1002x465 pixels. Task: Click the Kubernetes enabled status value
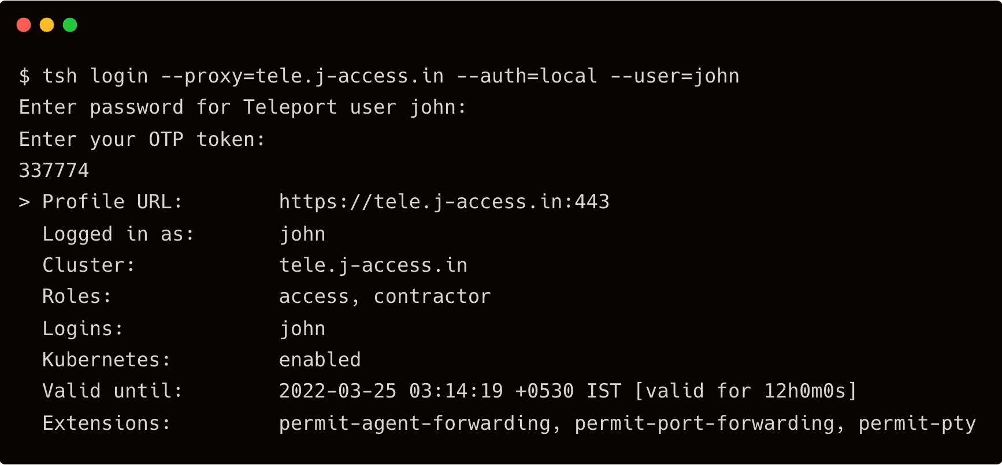[320, 360]
